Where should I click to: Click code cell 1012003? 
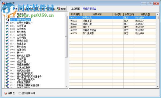coord(76,24)
